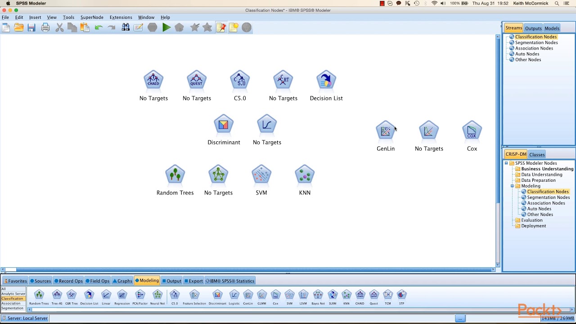Viewport: 576px width, 324px height.
Task: Filter palette by Segmentation category
Action: click(12, 308)
